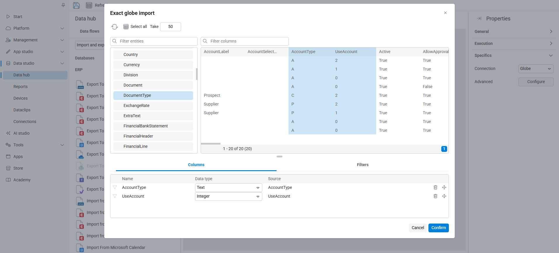Click the filter icon beside UseAccount

tap(115, 196)
